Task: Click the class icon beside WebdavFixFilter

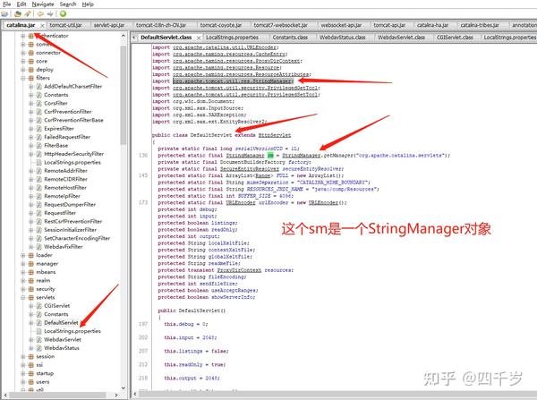Action: 39,247
